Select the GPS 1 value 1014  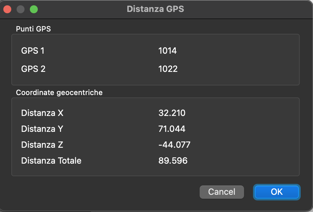point(167,51)
